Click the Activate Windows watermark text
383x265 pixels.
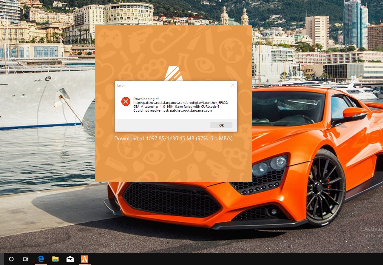coord(373,229)
